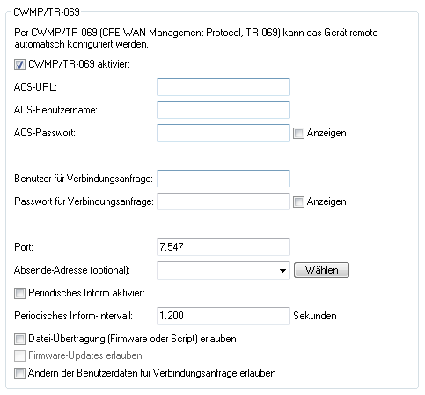Toggle the Firmware-Updates erlauben checkbox
Viewport: 425px width, 395px height.
coord(19,355)
